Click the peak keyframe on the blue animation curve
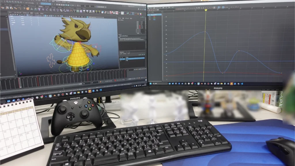Image resolution: width=295 pixels, height=166 pixels. (x=205, y=32)
